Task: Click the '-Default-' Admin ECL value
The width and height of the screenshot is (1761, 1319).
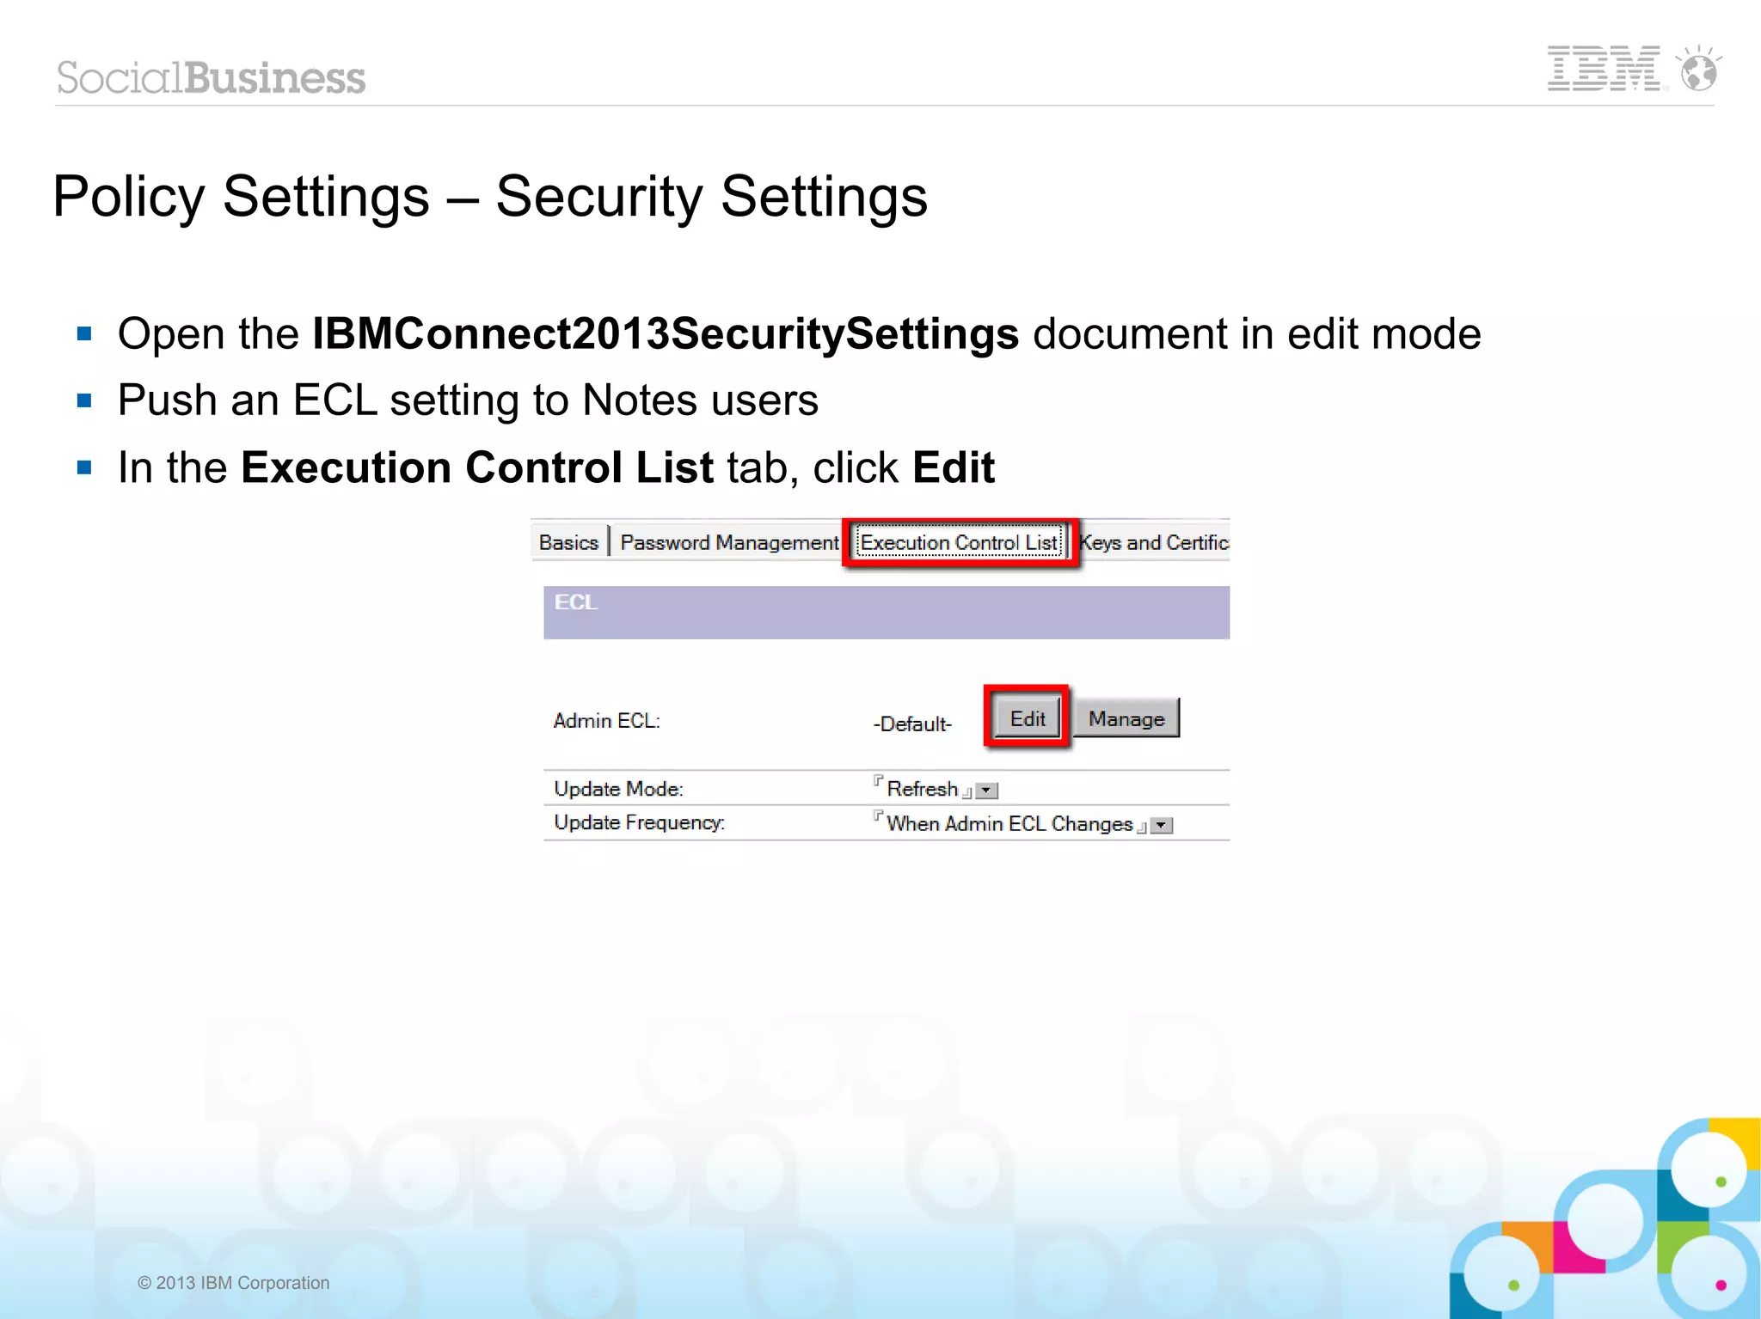Action: coord(912,724)
